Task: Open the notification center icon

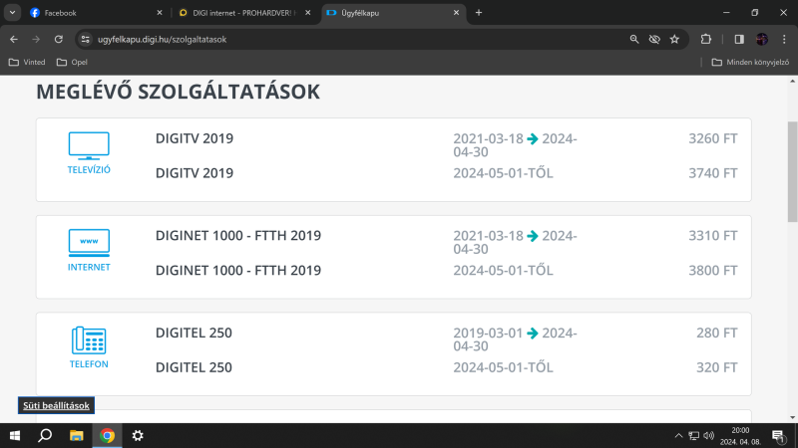Action: [x=778, y=436]
